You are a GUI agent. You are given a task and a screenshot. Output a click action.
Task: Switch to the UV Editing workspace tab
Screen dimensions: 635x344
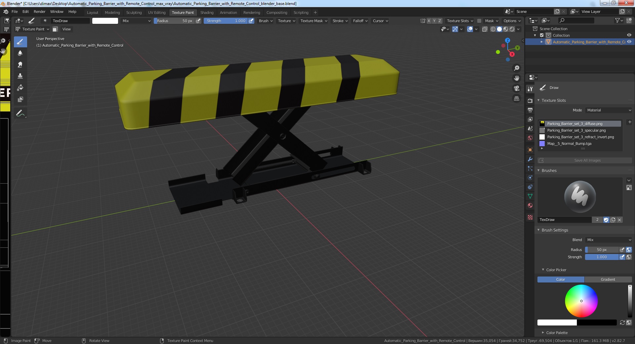pyautogui.click(x=157, y=13)
